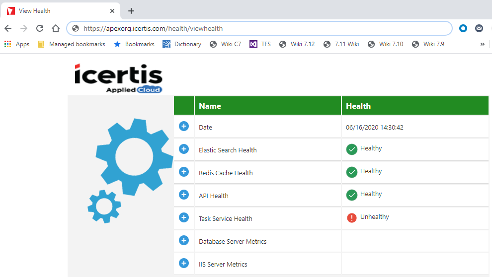492x277 pixels.
Task: Open the Apps bookmarks shortcut
Action: [x=17, y=44]
